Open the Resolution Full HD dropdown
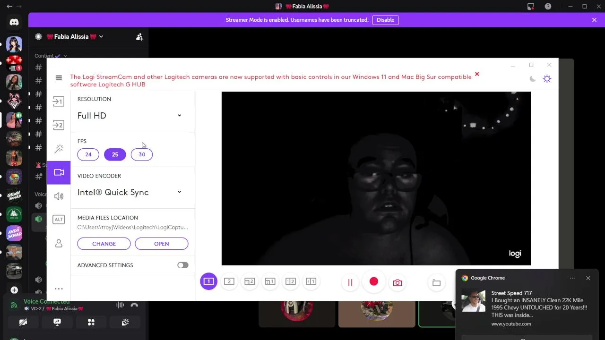 (x=130, y=116)
